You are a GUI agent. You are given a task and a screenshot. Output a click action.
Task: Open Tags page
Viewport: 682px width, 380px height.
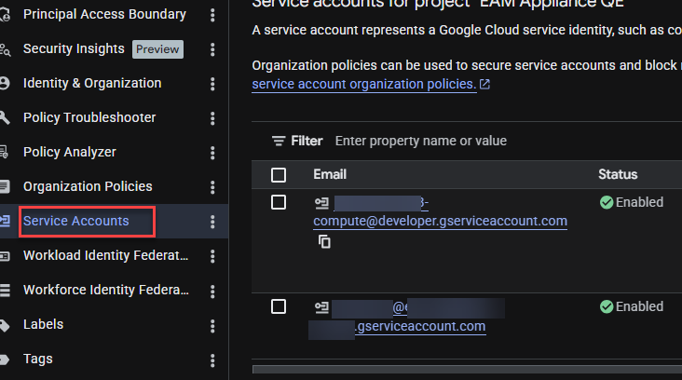click(x=38, y=359)
